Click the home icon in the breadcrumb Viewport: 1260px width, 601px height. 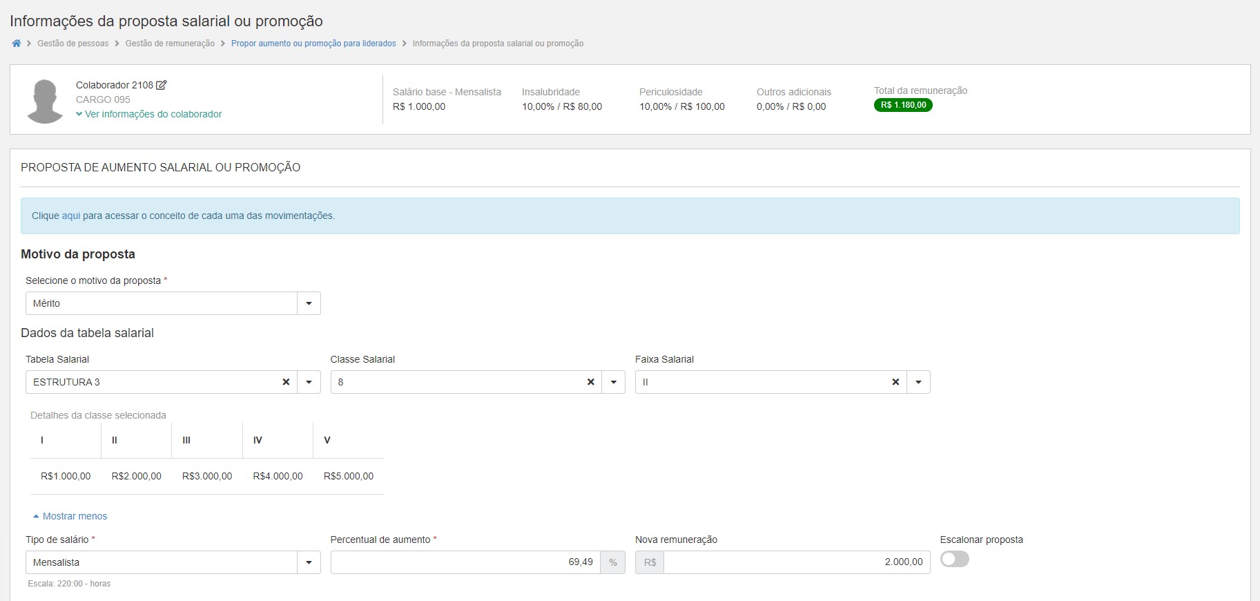[17, 44]
